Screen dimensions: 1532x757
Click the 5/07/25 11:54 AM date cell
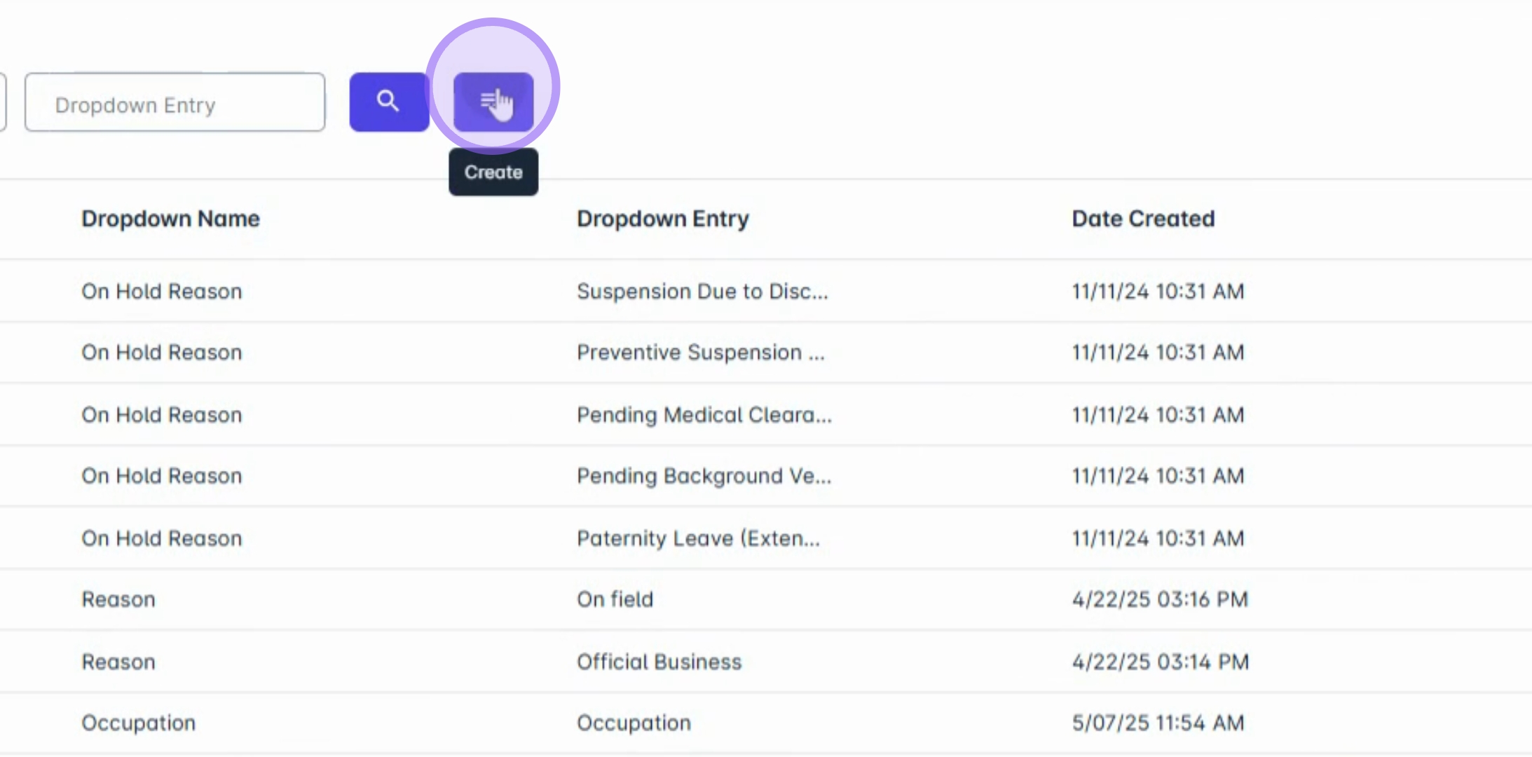pos(1158,723)
